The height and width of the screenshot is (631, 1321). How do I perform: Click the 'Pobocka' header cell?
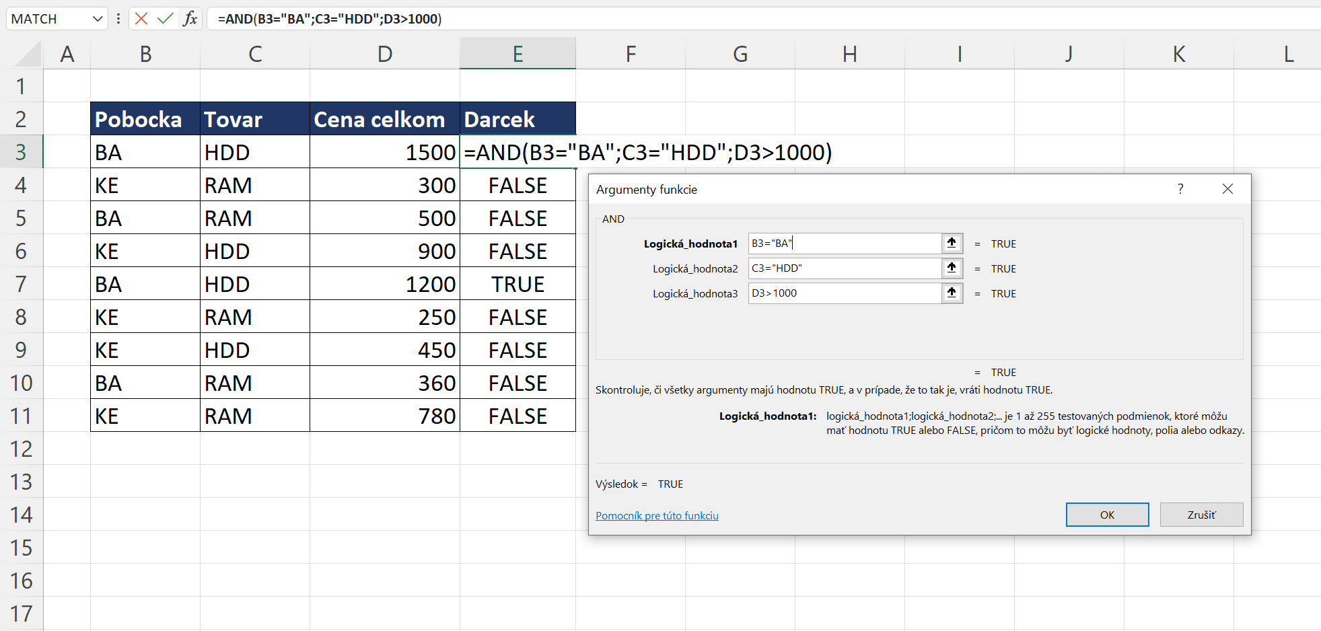145,119
